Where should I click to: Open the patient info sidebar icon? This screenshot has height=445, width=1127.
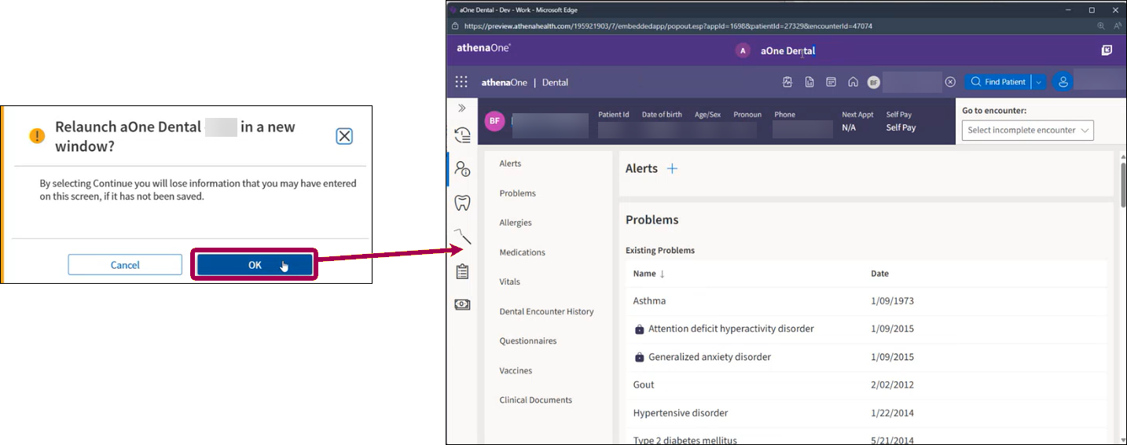coord(462,167)
